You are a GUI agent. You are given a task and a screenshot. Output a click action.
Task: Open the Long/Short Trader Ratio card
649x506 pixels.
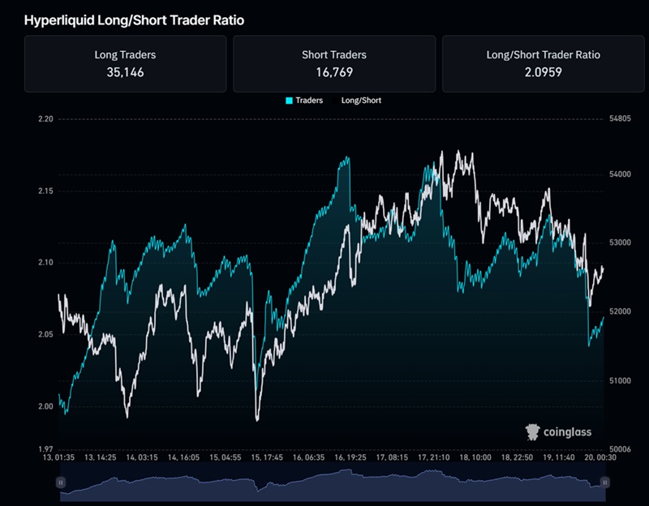(x=541, y=63)
